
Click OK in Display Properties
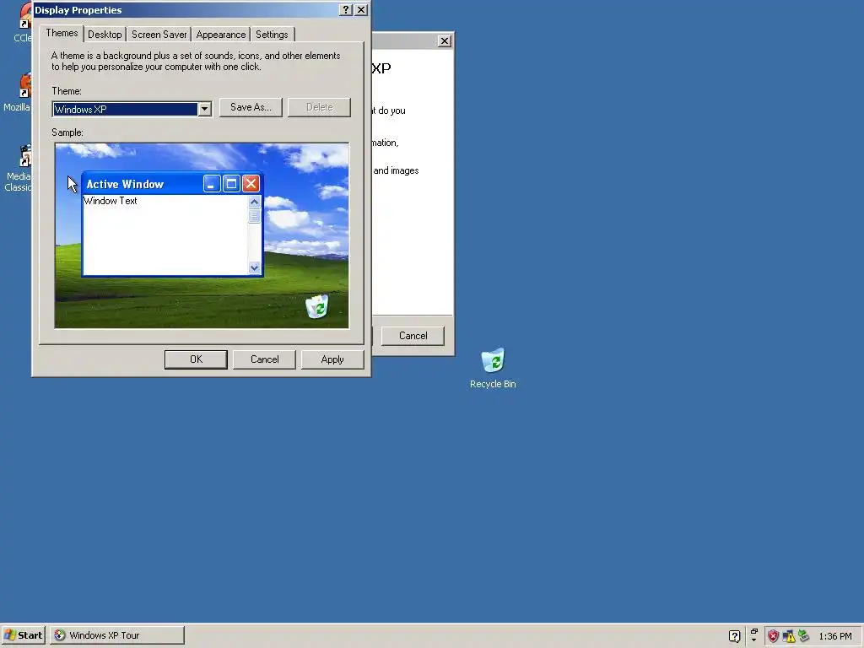tap(196, 359)
